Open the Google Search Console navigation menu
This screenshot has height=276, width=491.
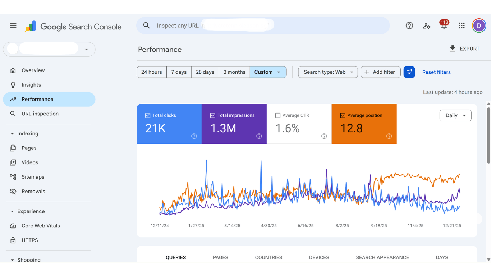[x=13, y=26]
